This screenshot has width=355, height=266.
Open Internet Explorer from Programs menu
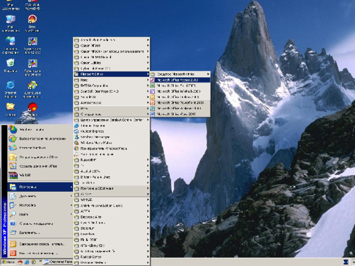coord(111,126)
